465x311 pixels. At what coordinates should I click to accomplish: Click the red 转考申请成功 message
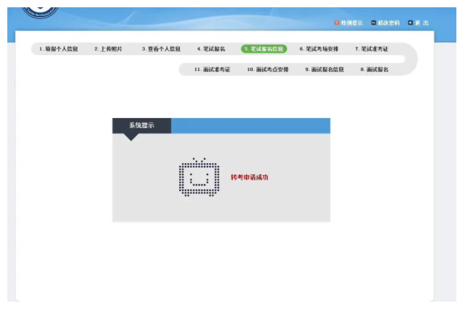coord(249,177)
